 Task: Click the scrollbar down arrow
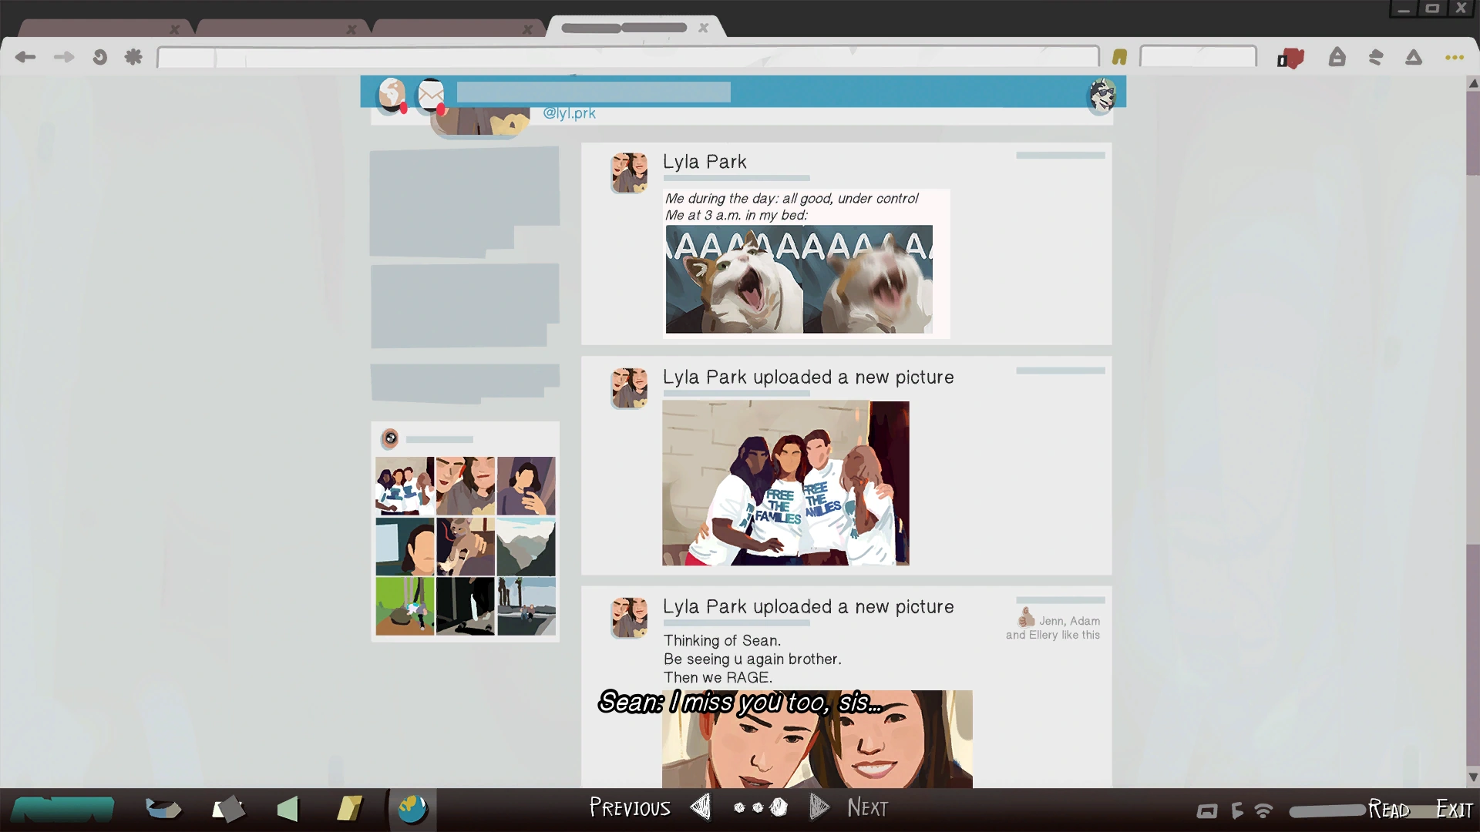point(1472,777)
